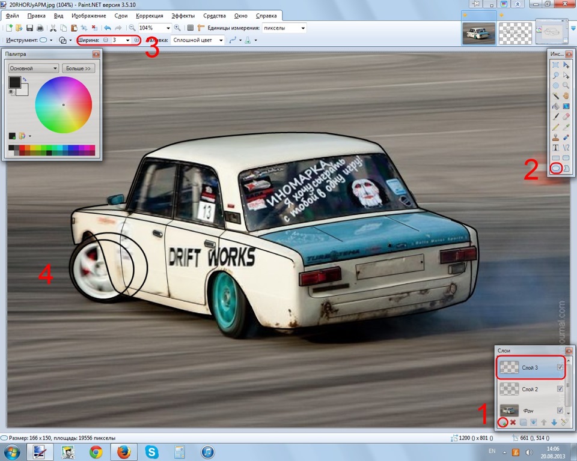This screenshot has width=577, height=461.
Task: Select the Eraser tool
Action: [566, 116]
